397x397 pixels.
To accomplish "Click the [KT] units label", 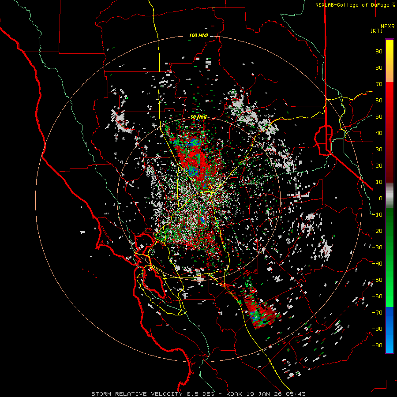I will pos(377,30).
